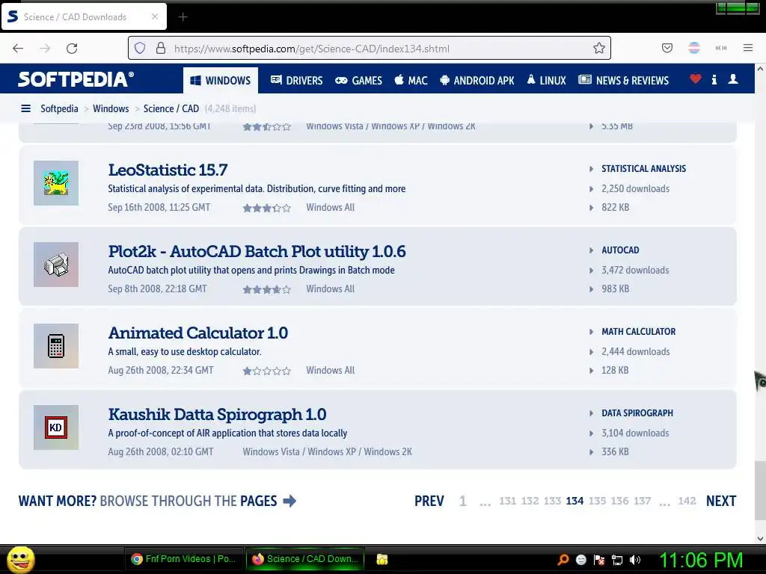The width and height of the screenshot is (766, 574).
Task: Open the Drivers section
Action: click(x=296, y=81)
